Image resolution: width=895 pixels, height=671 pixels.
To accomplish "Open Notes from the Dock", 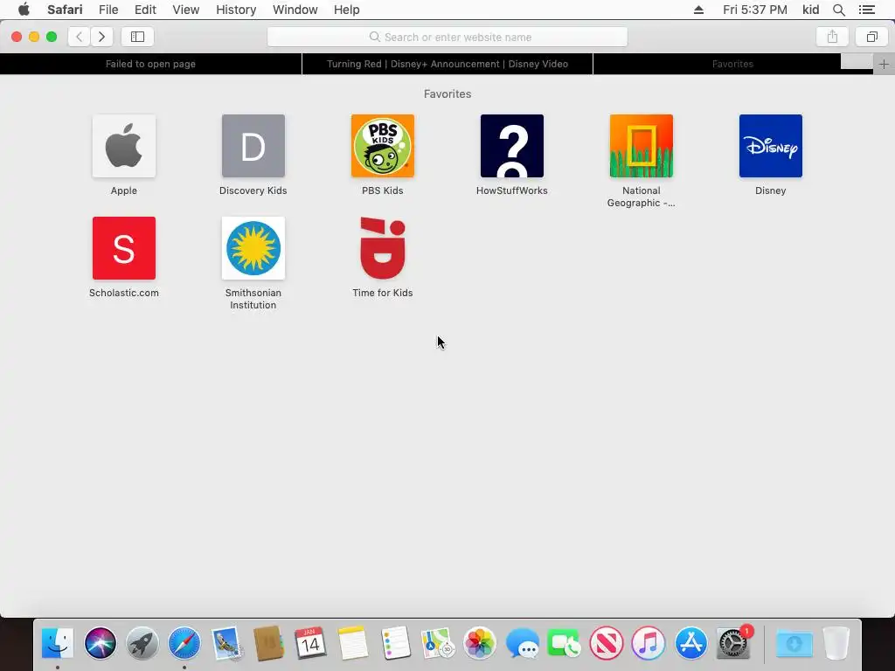I will 353,644.
